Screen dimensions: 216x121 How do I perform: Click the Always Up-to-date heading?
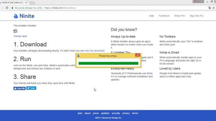(x=123, y=37)
